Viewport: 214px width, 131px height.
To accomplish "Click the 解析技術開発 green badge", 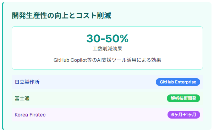I will click(x=183, y=98).
